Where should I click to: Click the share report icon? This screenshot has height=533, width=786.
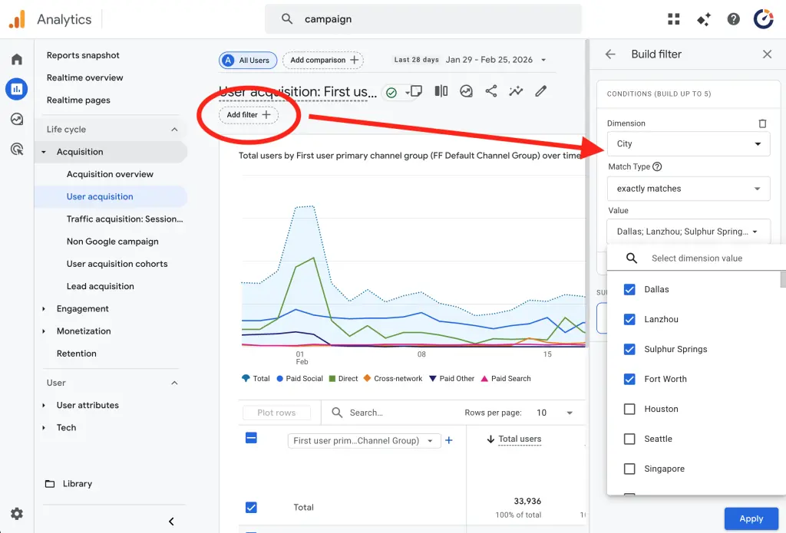click(491, 91)
